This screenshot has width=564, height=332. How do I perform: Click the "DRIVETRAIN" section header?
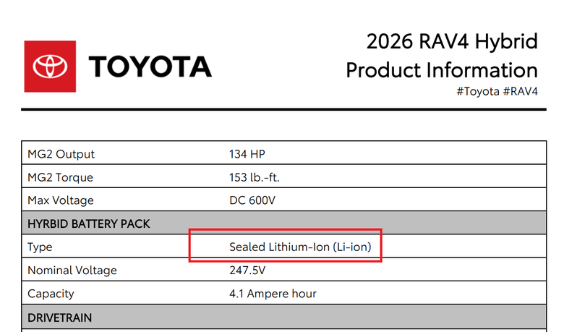coord(59,318)
